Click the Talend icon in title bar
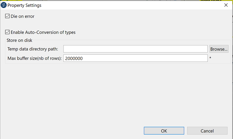This screenshot has width=233, height=139. coord(4,5)
